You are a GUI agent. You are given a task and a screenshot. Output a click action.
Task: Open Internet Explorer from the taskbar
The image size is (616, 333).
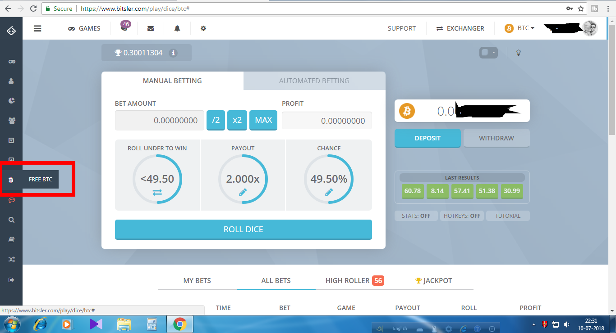click(x=41, y=324)
